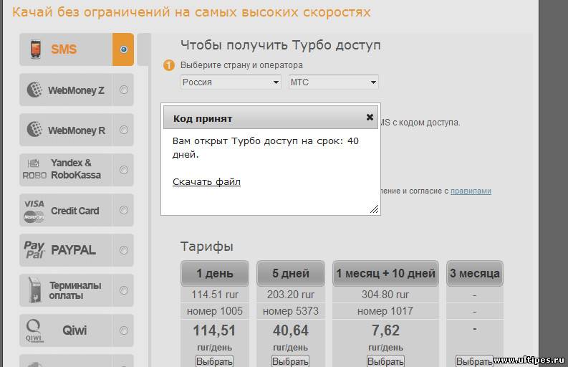Select the PAYPAL radio button

click(124, 250)
